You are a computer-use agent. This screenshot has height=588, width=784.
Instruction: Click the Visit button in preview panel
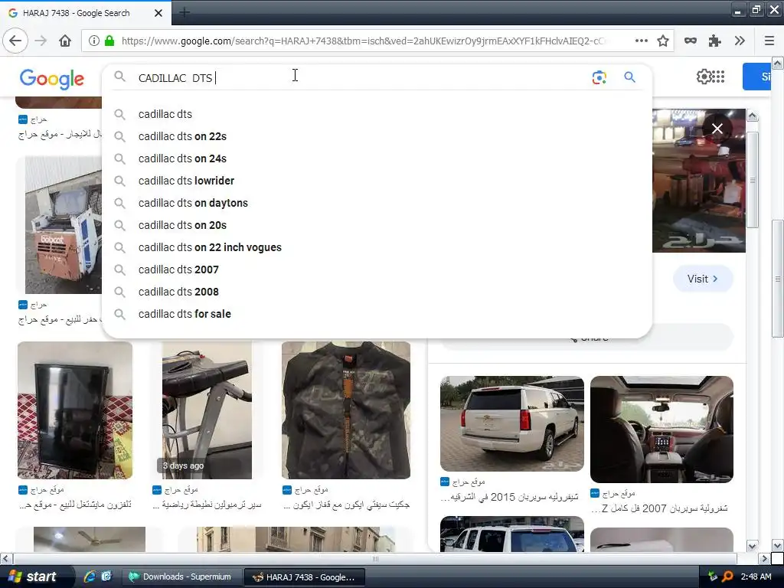pyautogui.click(x=703, y=279)
